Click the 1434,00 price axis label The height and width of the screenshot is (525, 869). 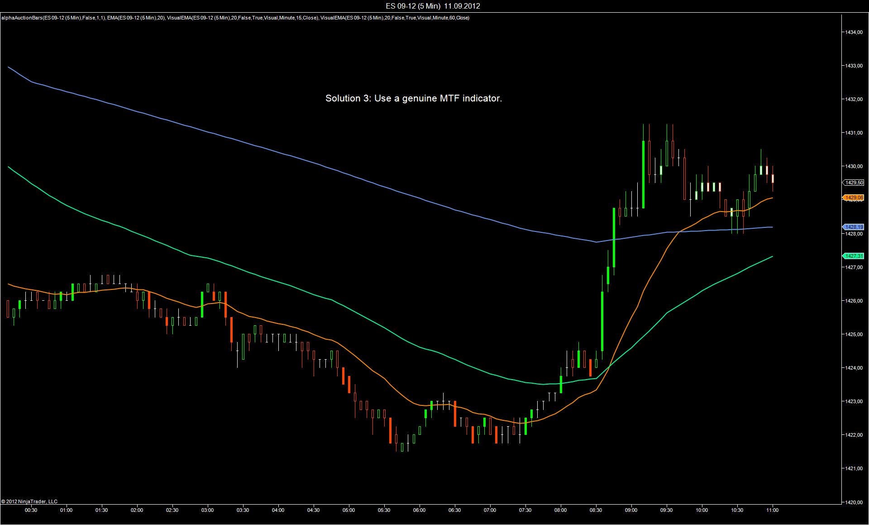pyautogui.click(x=855, y=32)
